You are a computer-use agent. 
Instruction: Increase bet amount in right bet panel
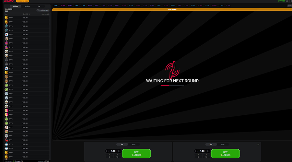[x=208, y=151]
